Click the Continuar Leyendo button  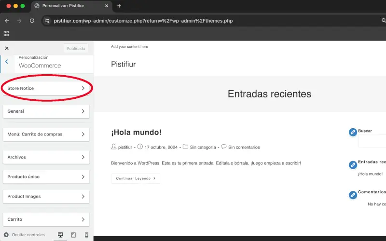click(x=136, y=178)
